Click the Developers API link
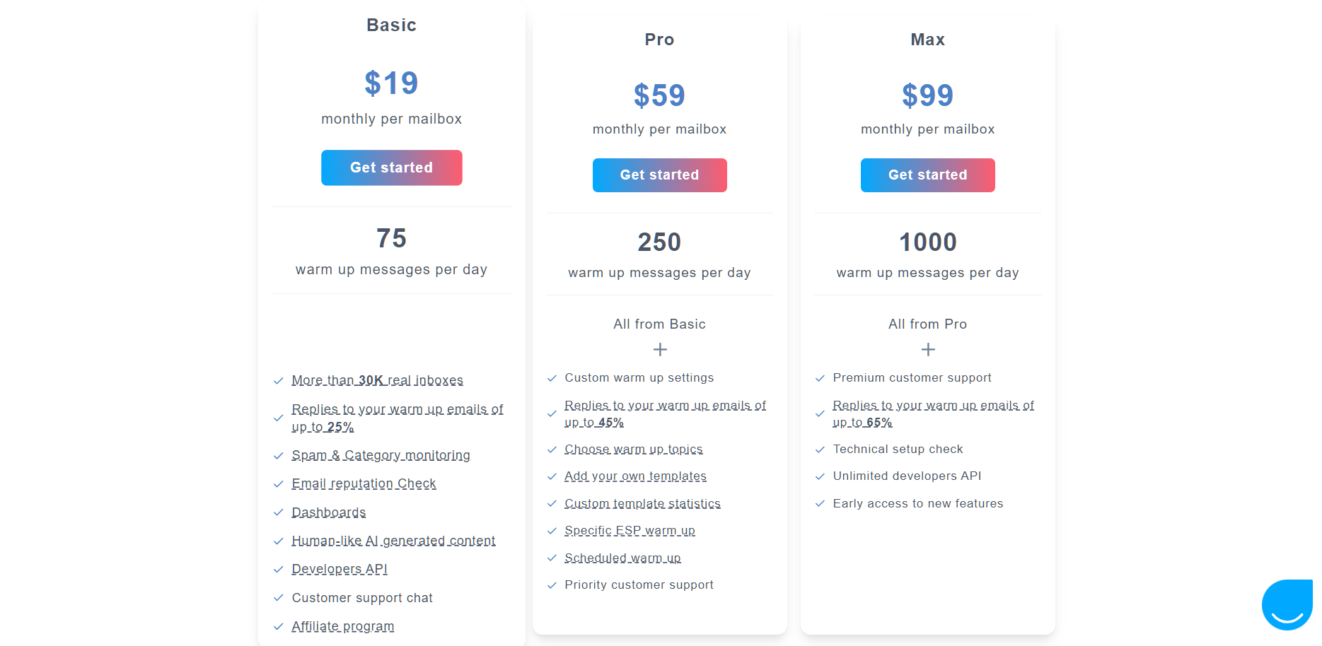1322x646 pixels. click(x=340, y=569)
